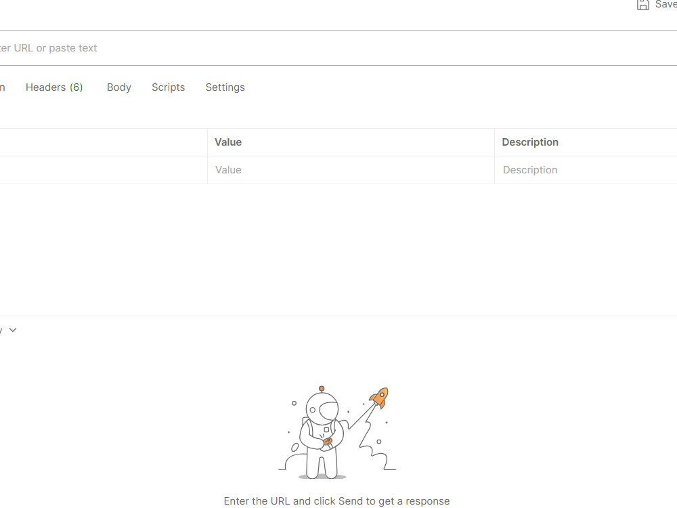This screenshot has width=677, height=508.
Task: Click the Save floppy disk icon
Action: coord(642,5)
